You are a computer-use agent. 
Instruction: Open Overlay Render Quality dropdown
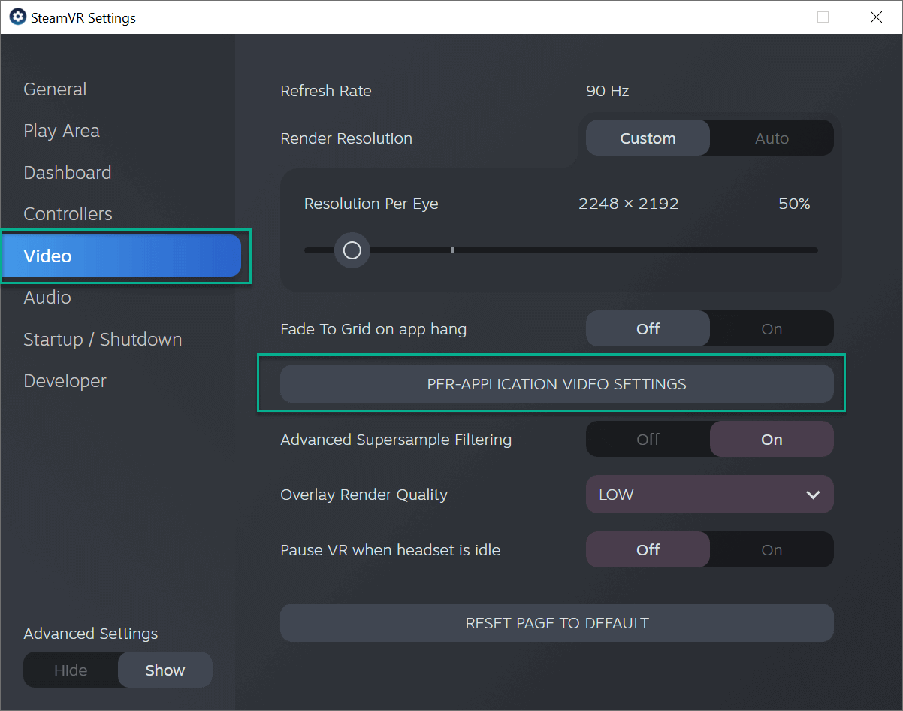709,495
